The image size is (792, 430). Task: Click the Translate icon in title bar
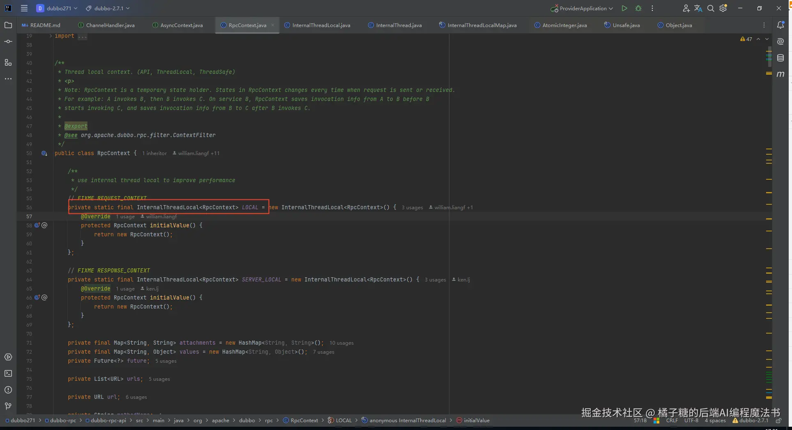coord(698,8)
